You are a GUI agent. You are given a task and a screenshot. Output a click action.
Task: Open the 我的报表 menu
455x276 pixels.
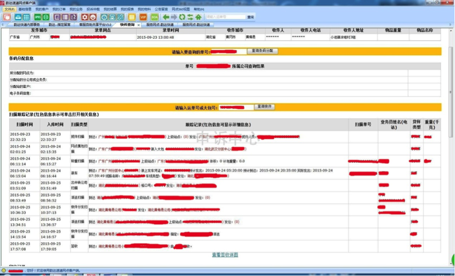point(127,9)
